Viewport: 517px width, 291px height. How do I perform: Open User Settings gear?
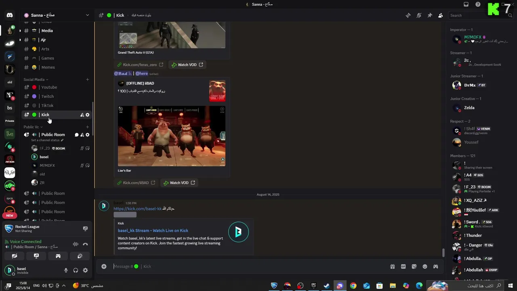(85, 270)
